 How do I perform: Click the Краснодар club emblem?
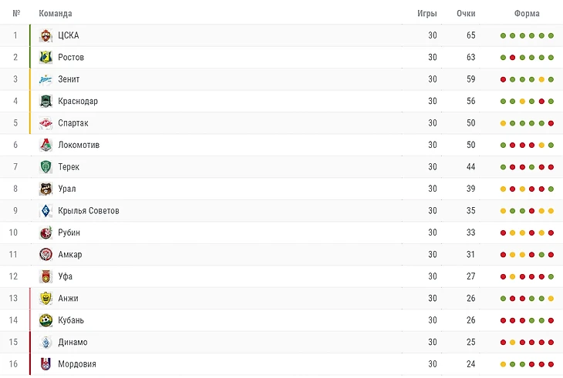[46, 101]
